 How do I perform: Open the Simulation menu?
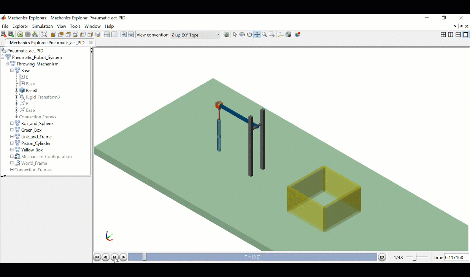43,26
